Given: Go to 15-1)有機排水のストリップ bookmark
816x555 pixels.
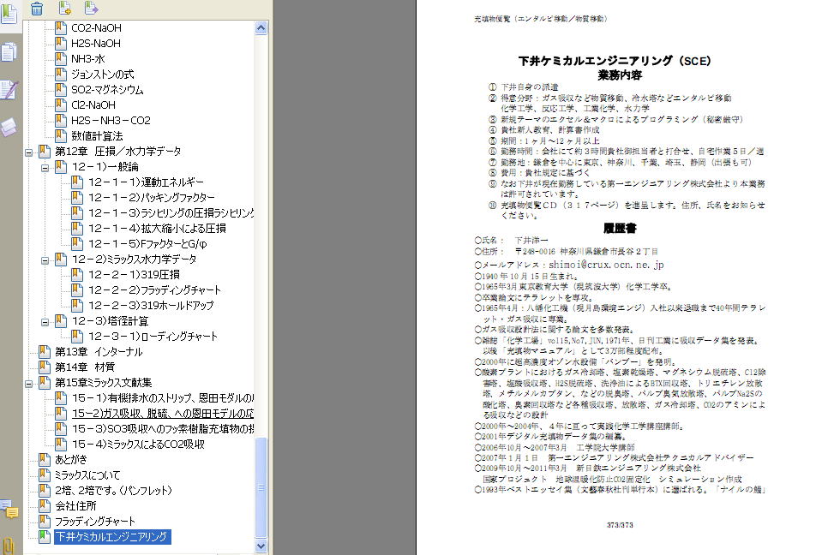Looking at the screenshot, I should 162,398.
